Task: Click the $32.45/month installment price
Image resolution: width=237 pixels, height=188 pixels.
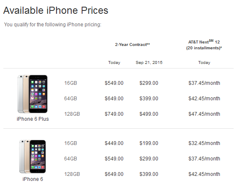Action: (204, 143)
